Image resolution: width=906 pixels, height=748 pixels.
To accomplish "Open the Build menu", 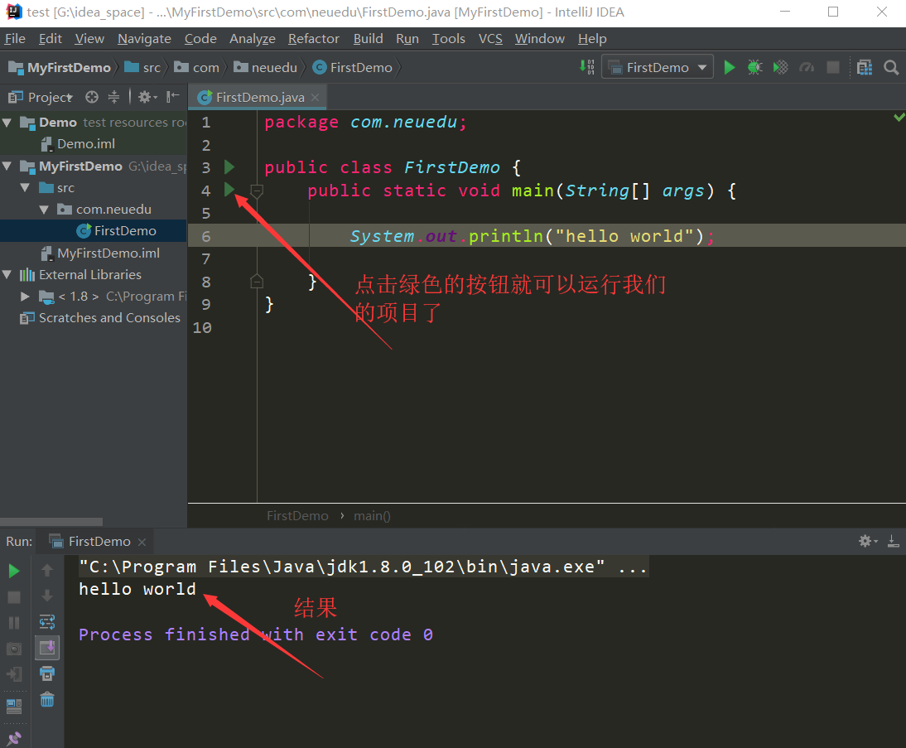I will click(x=368, y=38).
